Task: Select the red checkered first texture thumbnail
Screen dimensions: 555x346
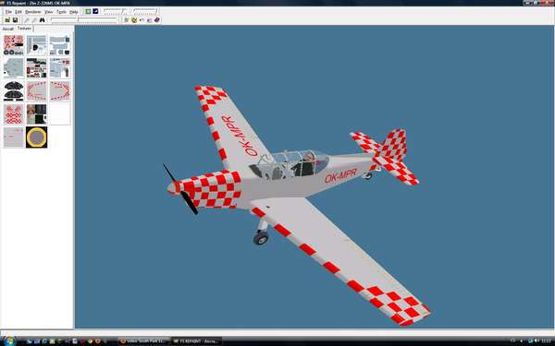Action: click(x=14, y=45)
